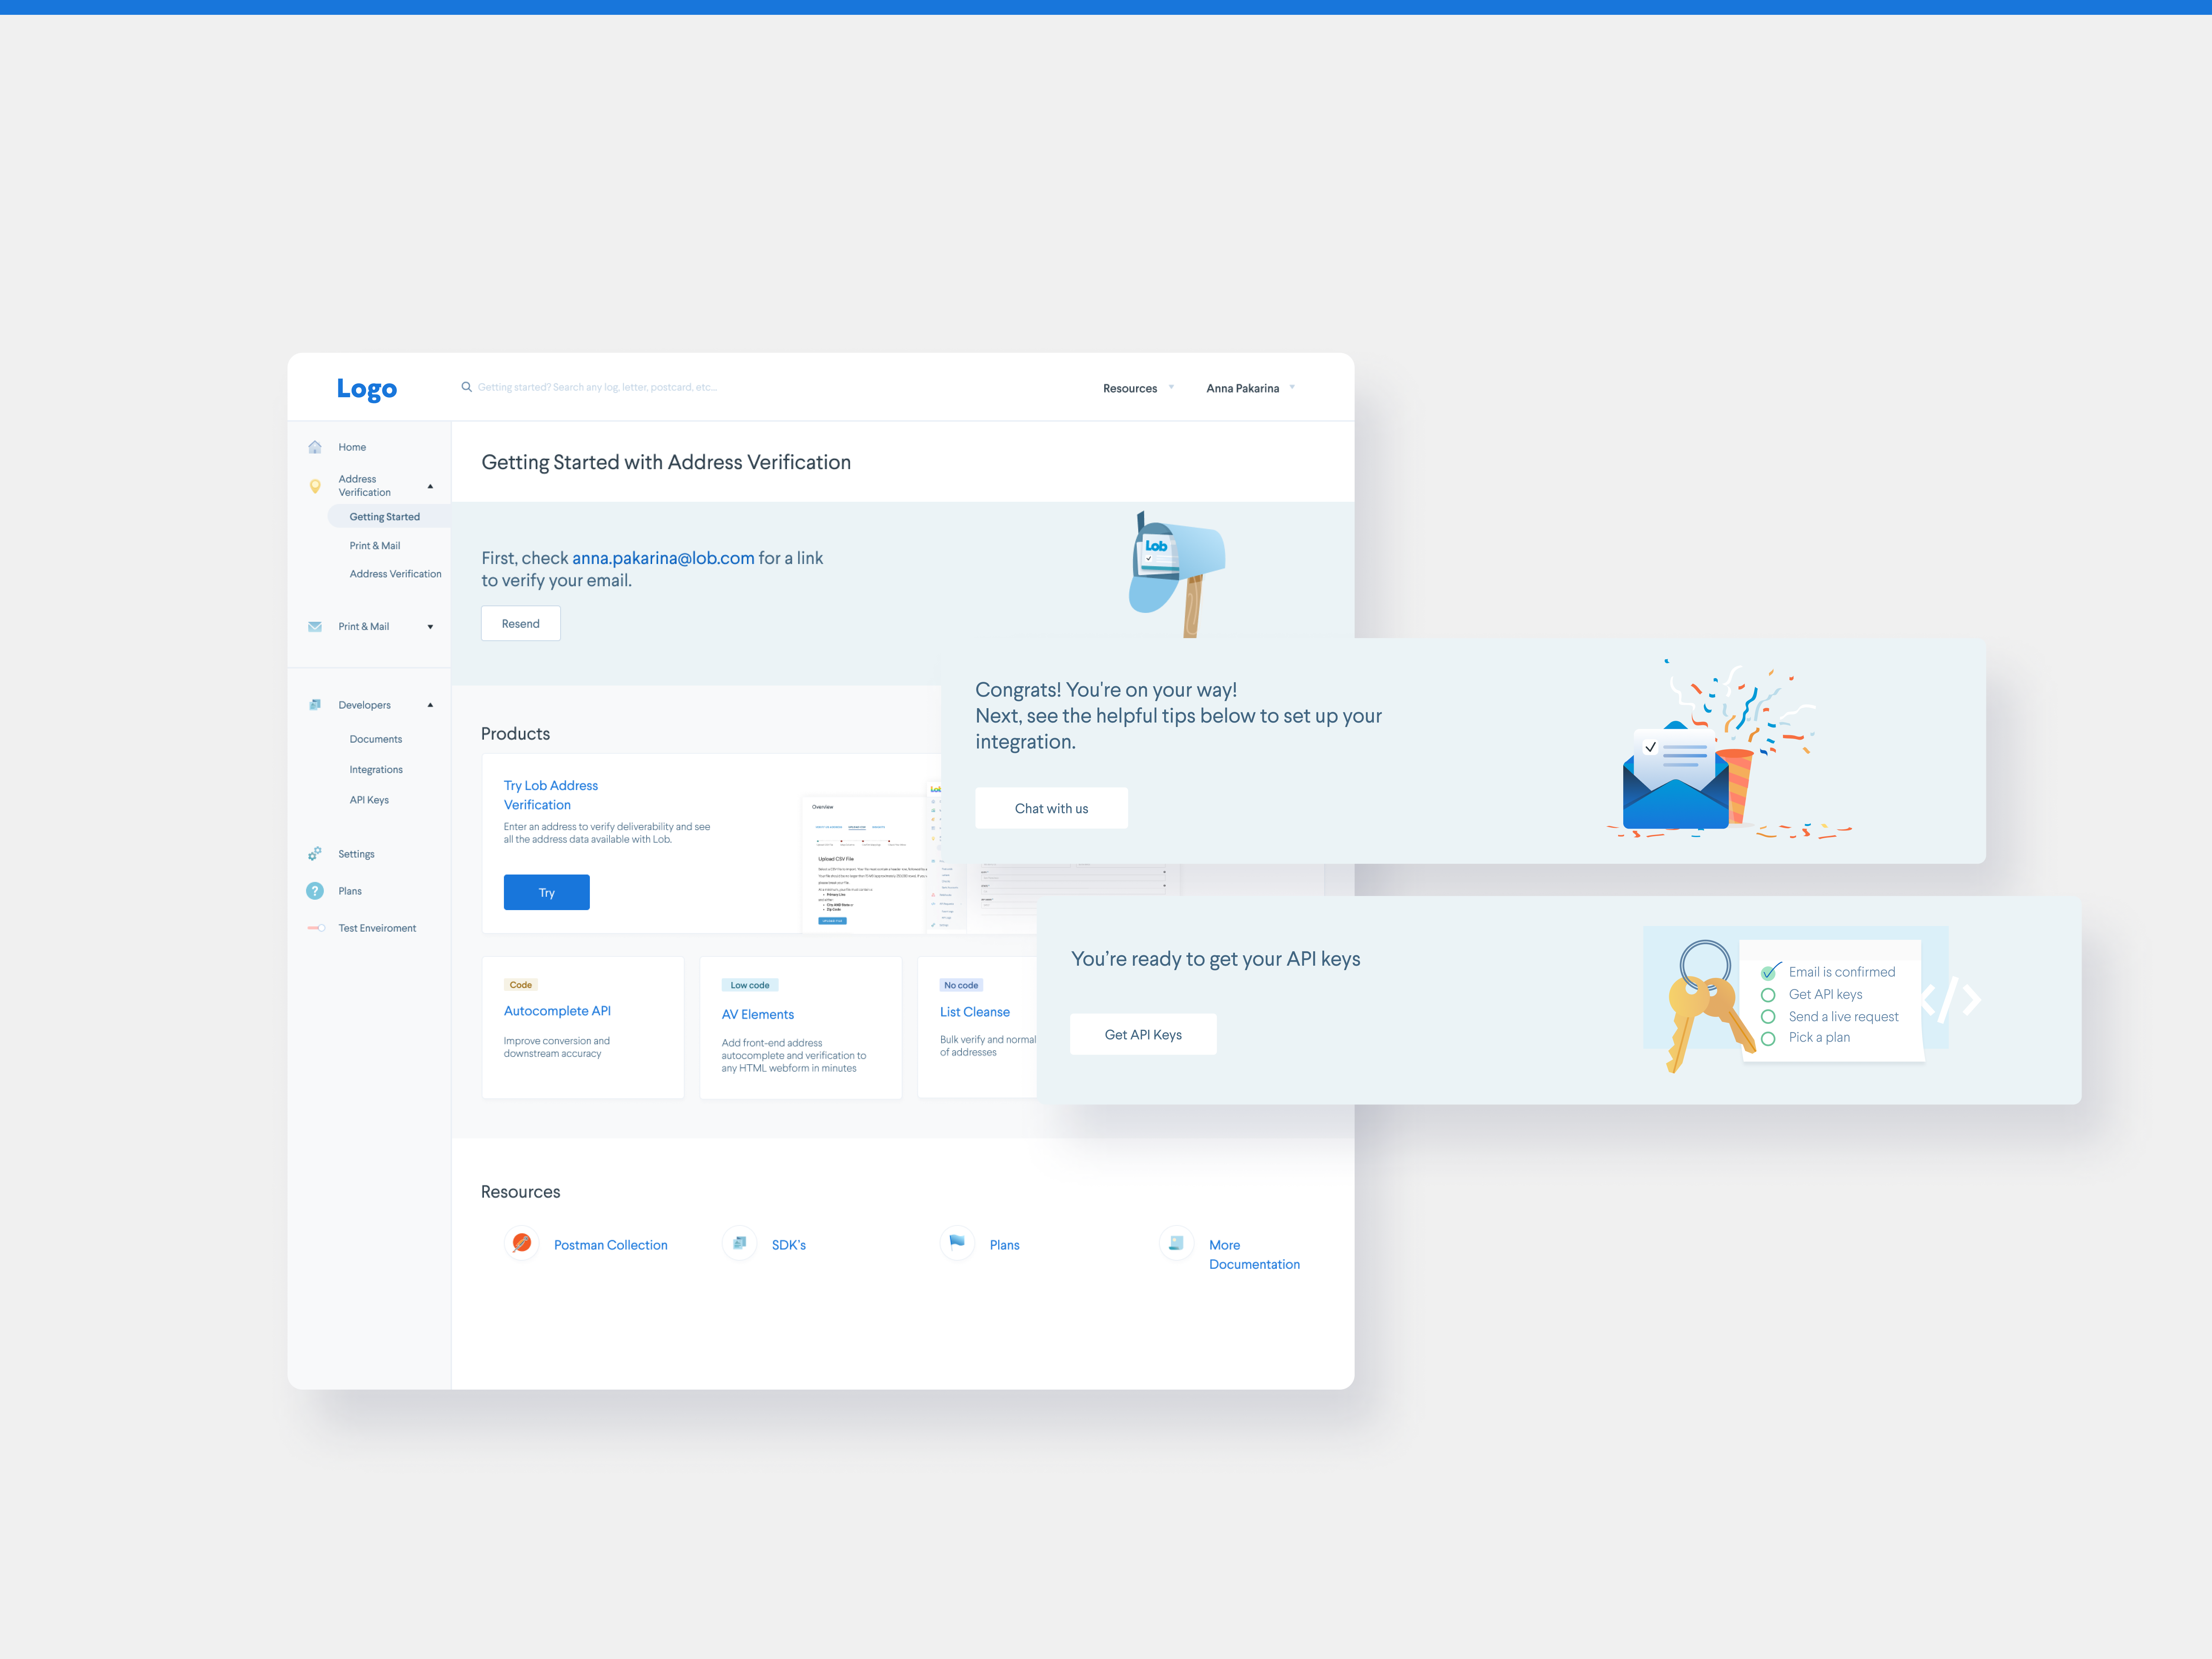2212x1659 pixels.
Task: Check the Send a live request circle
Action: click(x=1768, y=1017)
